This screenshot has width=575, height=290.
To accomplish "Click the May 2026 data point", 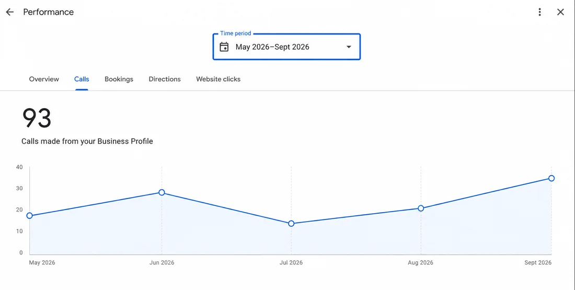I will (30, 216).
